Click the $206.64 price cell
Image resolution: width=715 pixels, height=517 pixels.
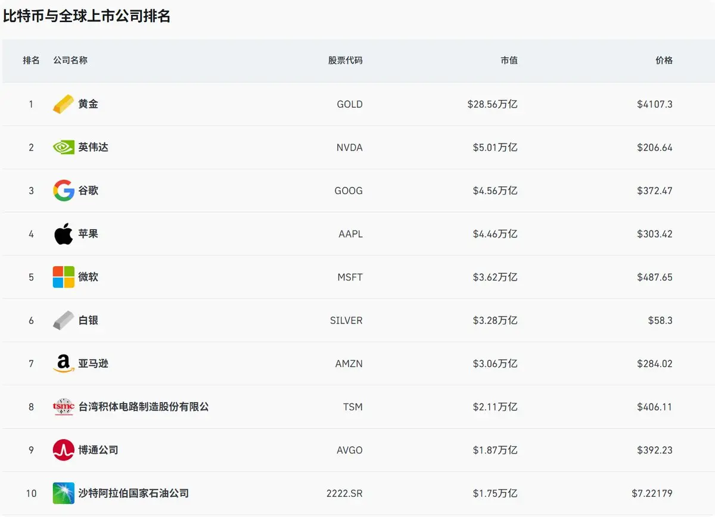pos(655,147)
